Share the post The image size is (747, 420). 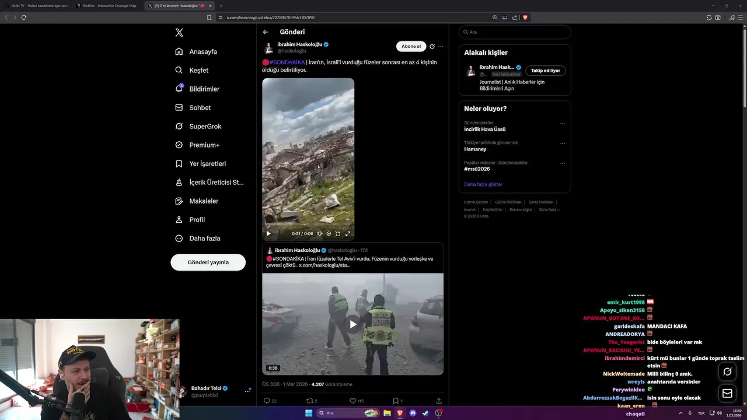coord(439,401)
